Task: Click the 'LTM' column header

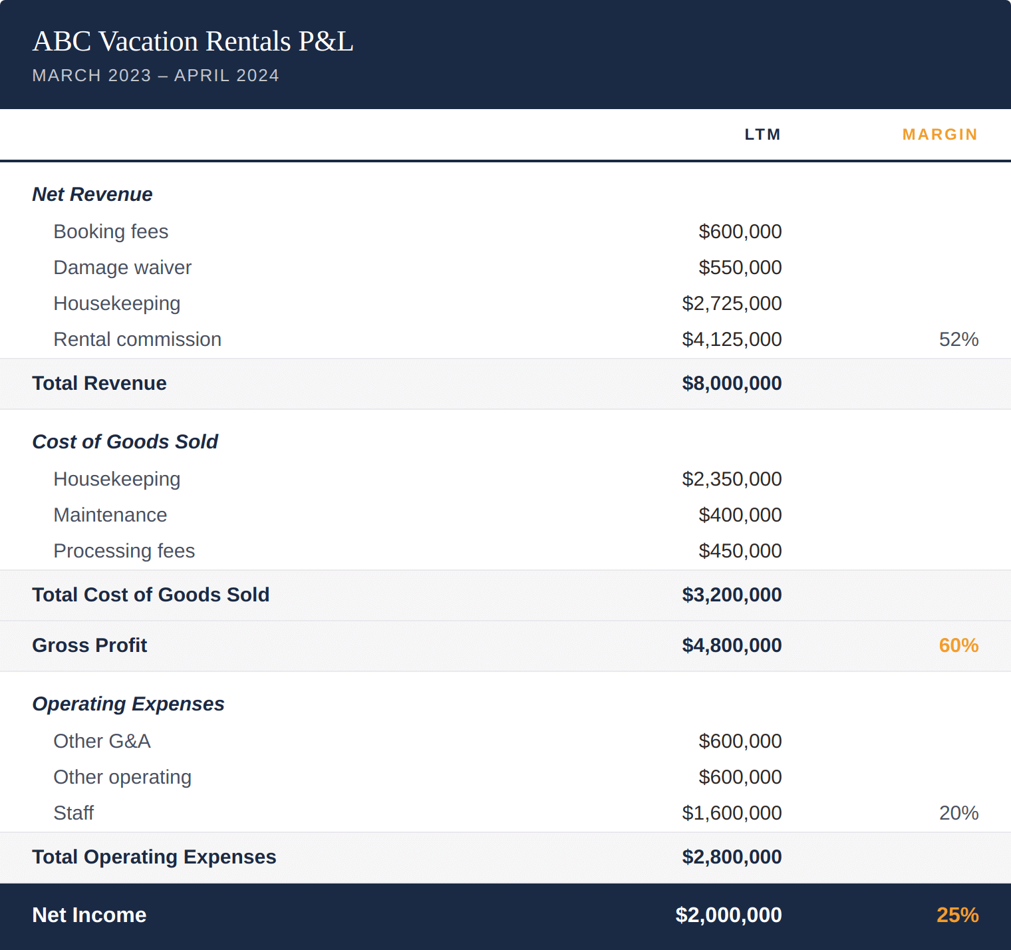Action: 763,134
